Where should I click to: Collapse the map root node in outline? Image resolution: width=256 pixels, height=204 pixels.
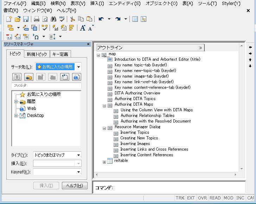[x=98, y=55]
